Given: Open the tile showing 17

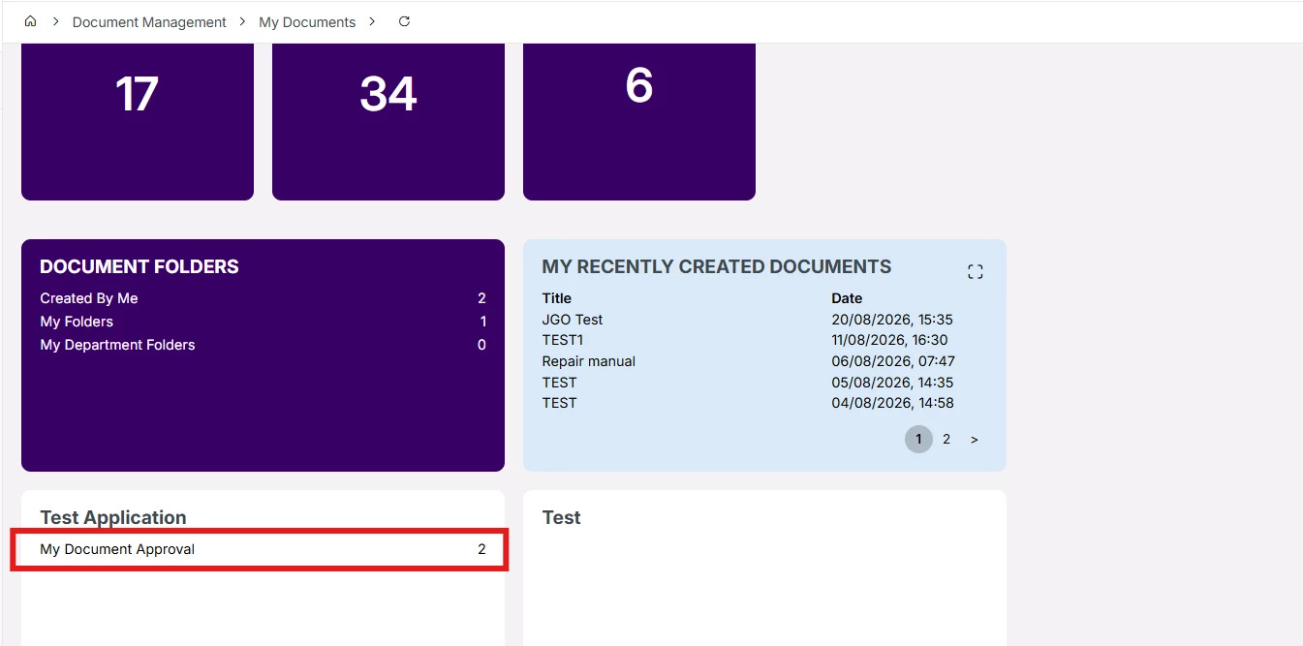Looking at the screenshot, I should [138, 121].
